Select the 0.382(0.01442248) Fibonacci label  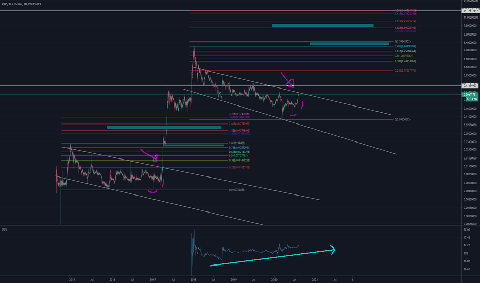(239, 160)
